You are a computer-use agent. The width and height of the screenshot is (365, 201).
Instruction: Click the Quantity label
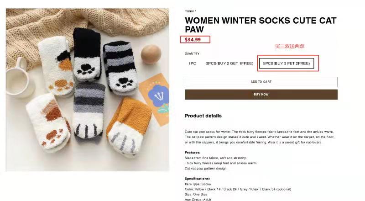[x=192, y=53]
